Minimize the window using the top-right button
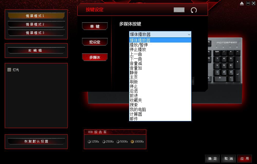Image resolution: width=257 pixels, height=164 pixels. 248,3
